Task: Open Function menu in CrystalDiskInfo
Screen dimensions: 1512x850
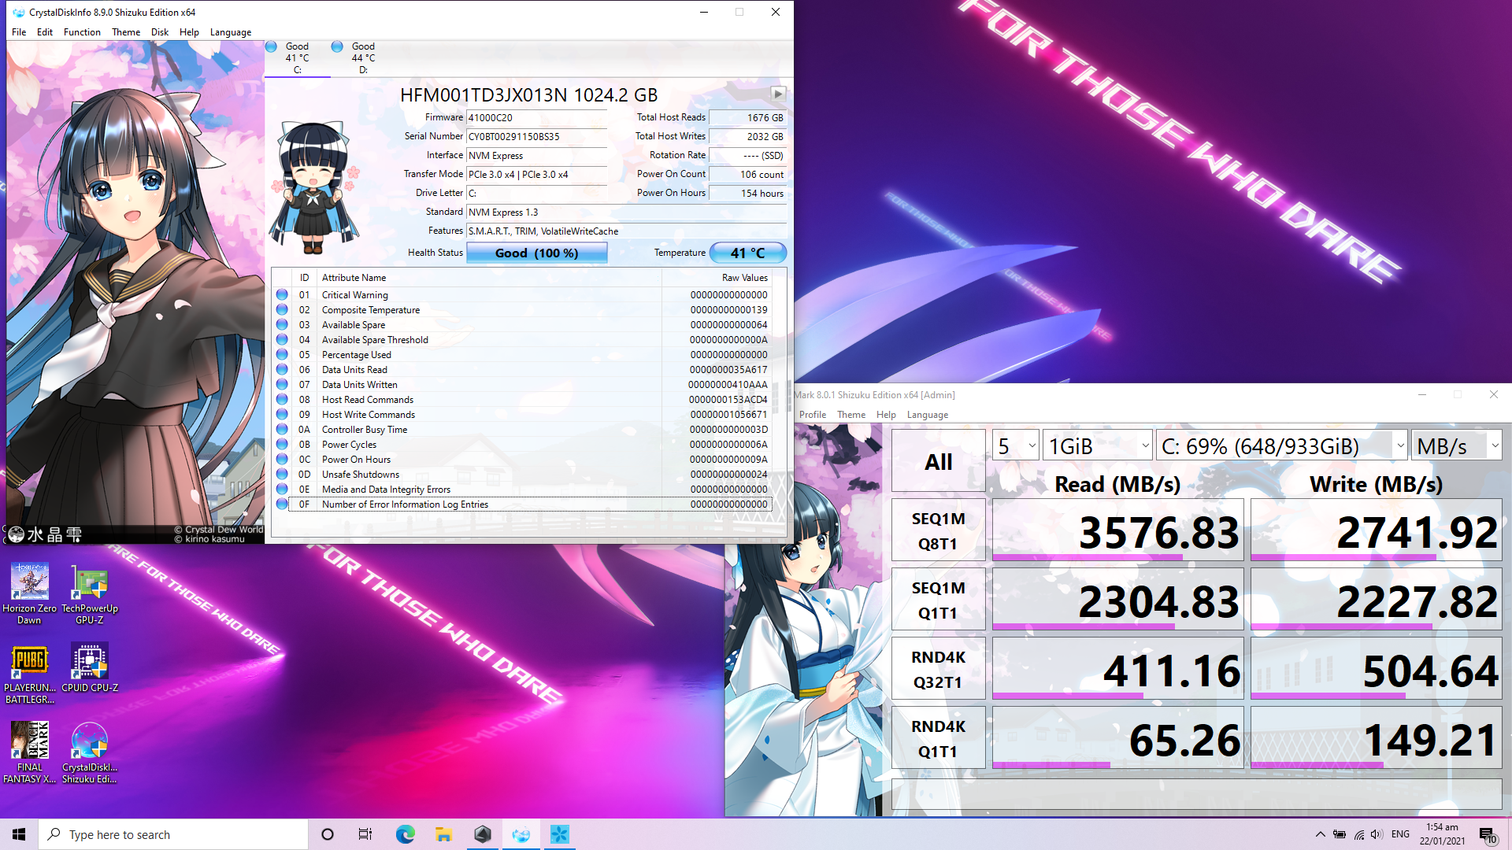Action: (82, 32)
